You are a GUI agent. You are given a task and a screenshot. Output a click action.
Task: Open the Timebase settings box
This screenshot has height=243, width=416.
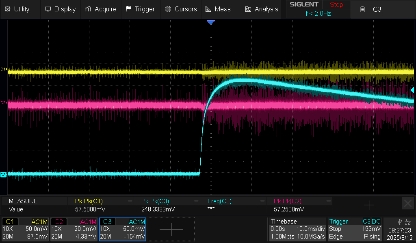coord(297,229)
